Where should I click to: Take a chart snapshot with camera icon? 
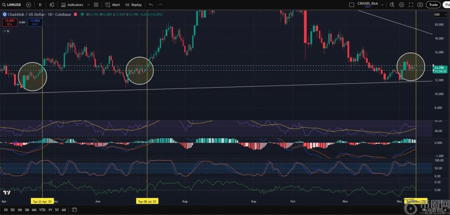421,4
